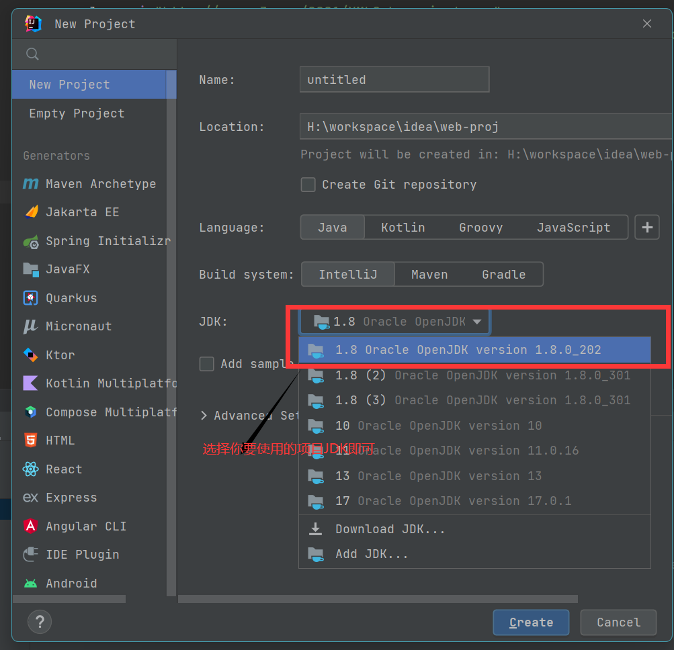Close the New Project dialog
Screen dimensions: 674x650
(647, 24)
